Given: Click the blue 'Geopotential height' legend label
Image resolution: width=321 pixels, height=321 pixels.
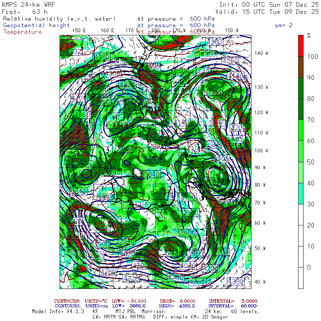Looking at the screenshot, I should (37, 25).
